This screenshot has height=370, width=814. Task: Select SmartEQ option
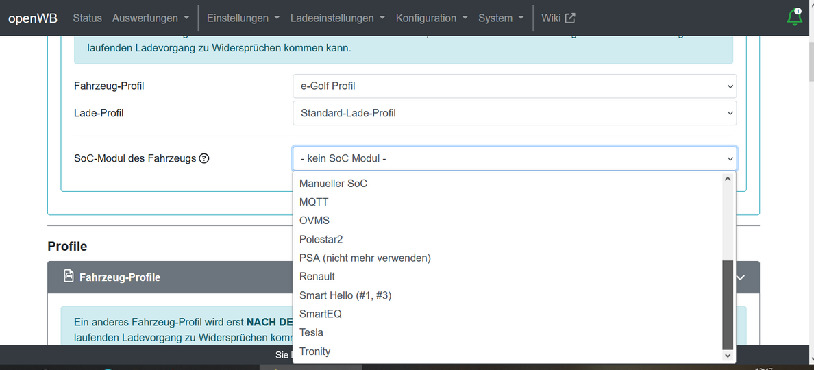tap(508, 314)
